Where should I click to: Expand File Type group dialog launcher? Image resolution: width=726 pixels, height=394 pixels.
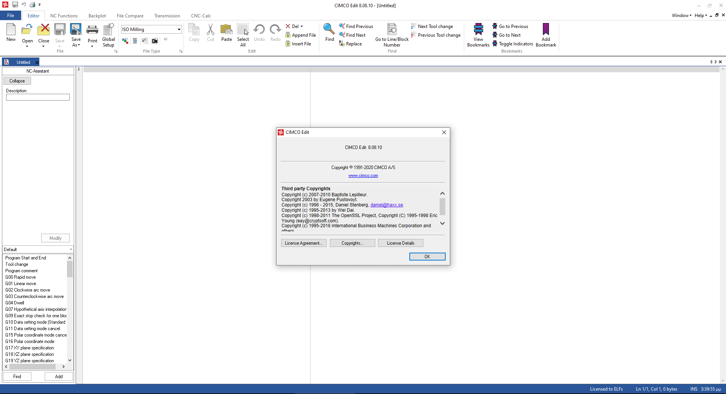(x=181, y=51)
